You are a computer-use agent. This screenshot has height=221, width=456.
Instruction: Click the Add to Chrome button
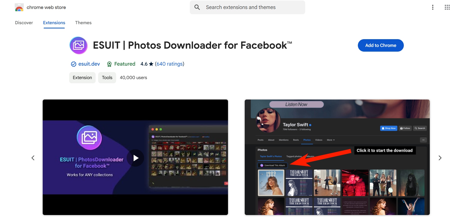coord(381,45)
